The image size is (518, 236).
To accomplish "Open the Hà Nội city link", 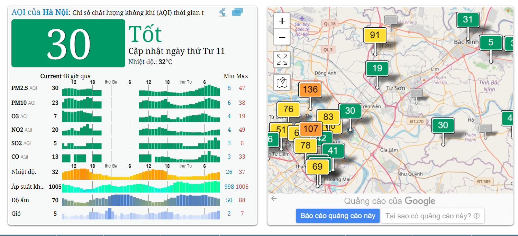I will (x=56, y=12).
